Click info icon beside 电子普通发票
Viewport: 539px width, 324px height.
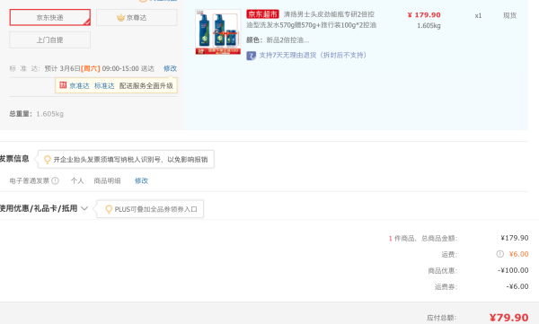click(x=55, y=180)
